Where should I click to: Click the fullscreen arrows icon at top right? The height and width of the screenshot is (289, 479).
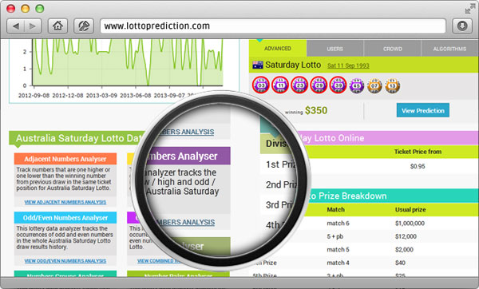click(x=468, y=10)
